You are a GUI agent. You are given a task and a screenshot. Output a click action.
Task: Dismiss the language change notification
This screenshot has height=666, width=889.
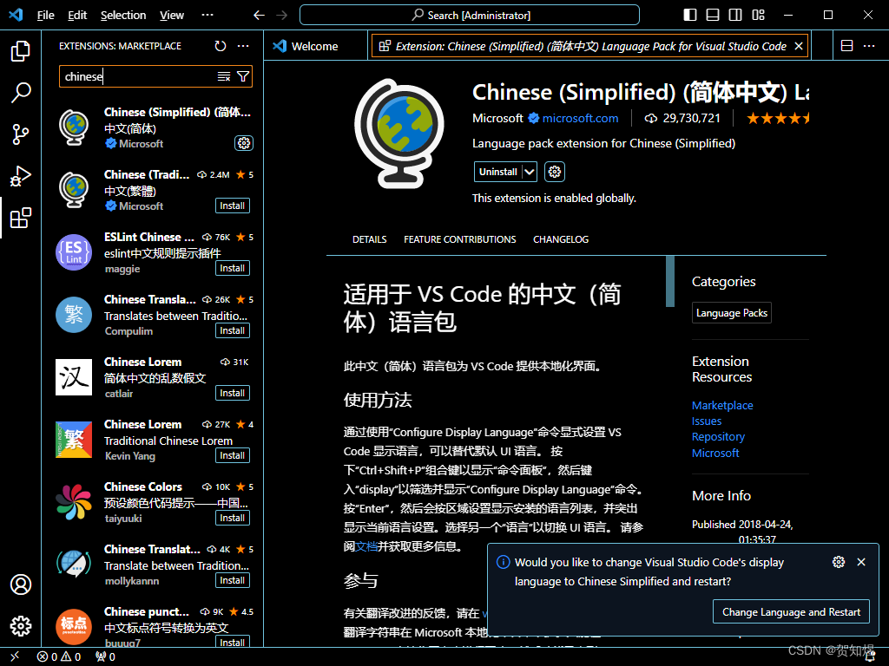coord(861,562)
